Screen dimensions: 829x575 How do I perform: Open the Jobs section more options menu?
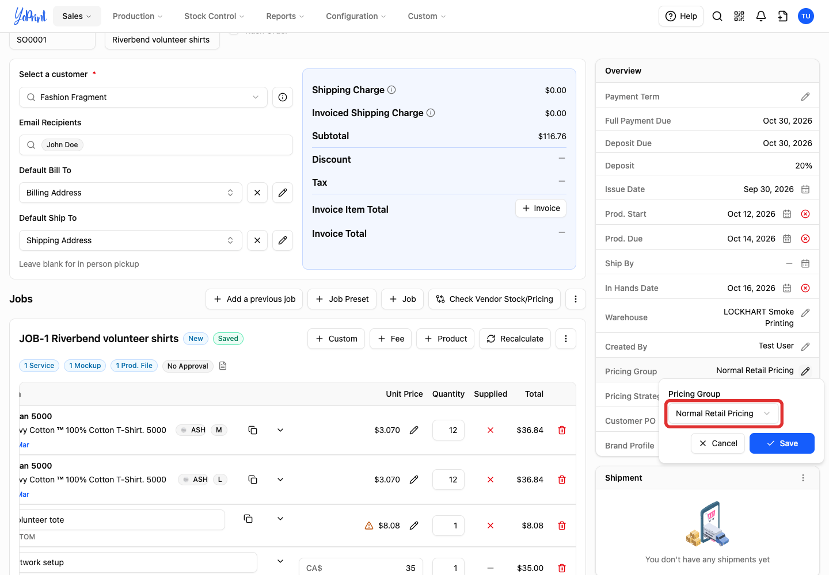(576, 299)
